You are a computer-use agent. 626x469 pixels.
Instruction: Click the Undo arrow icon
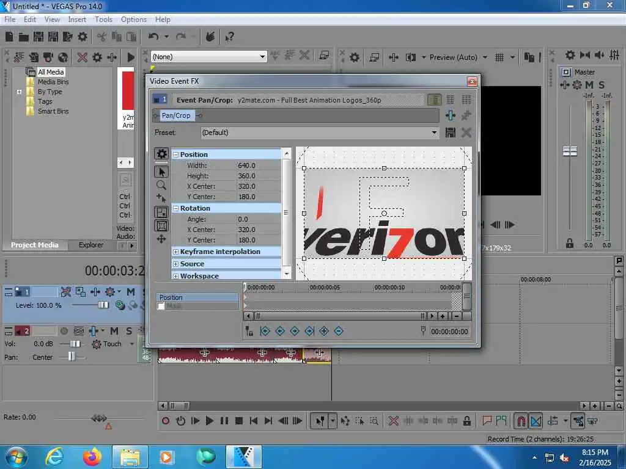tap(153, 37)
